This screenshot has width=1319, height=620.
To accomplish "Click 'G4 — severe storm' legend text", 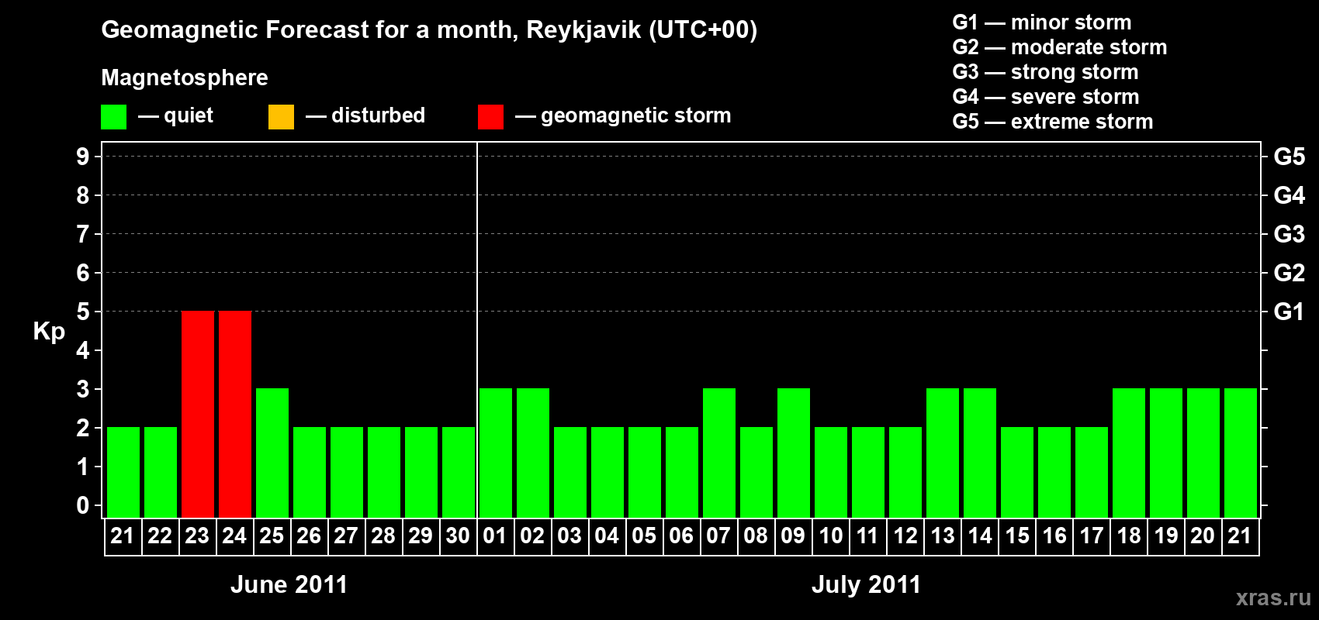I will 1045,96.
